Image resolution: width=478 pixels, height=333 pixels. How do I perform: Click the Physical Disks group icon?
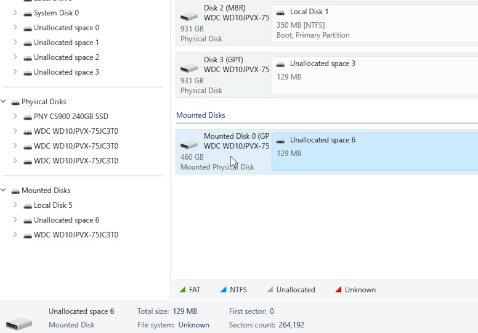click(x=15, y=102)
